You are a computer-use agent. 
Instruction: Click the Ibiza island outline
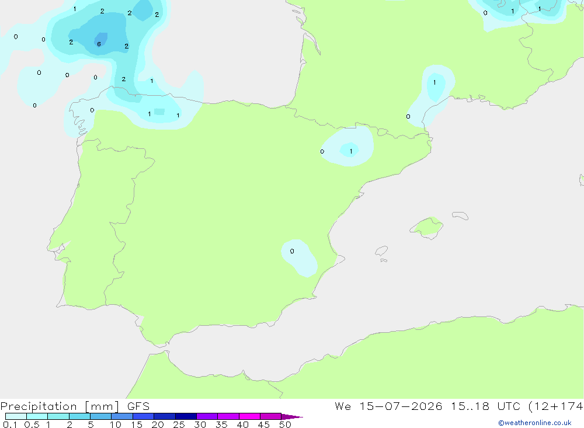tap(381, 251)
